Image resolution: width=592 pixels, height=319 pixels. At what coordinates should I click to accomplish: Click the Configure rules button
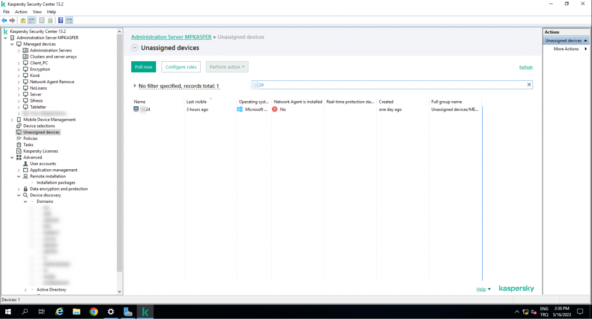[181, 67]
